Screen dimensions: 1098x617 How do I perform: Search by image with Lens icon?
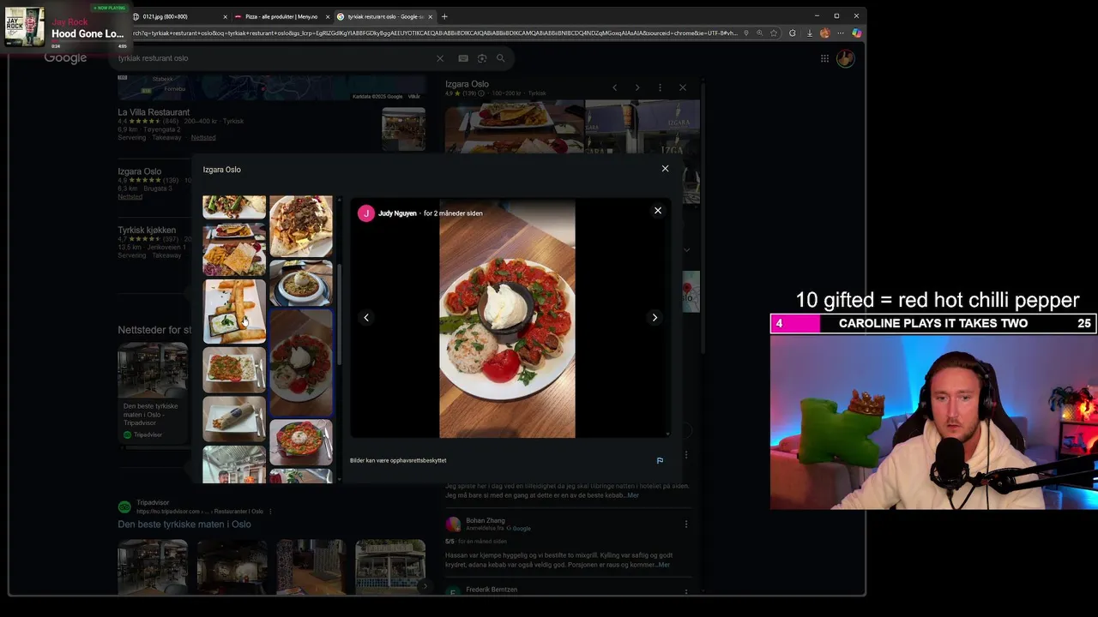tap(482, 58)
